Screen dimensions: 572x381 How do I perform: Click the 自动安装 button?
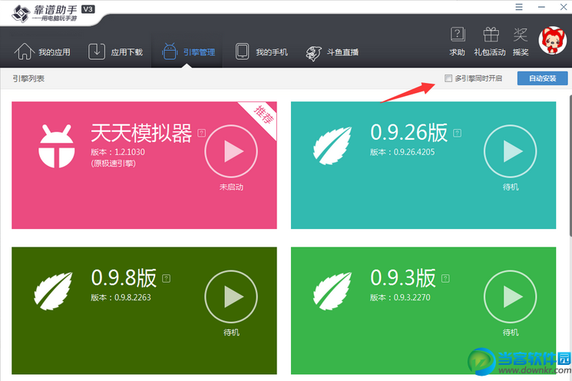(543, 78)
